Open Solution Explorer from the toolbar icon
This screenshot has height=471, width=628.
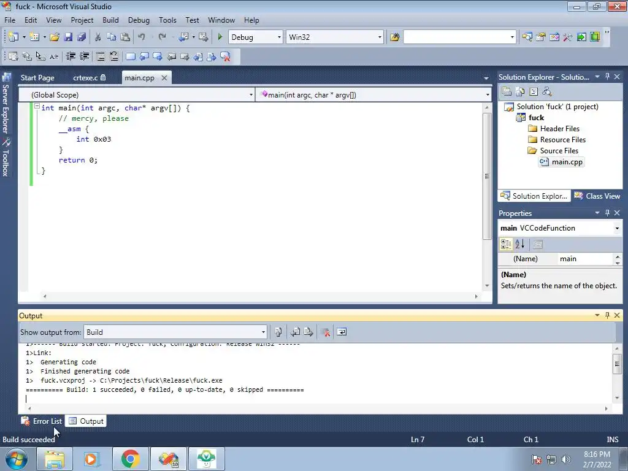click(x=527, y=37)
